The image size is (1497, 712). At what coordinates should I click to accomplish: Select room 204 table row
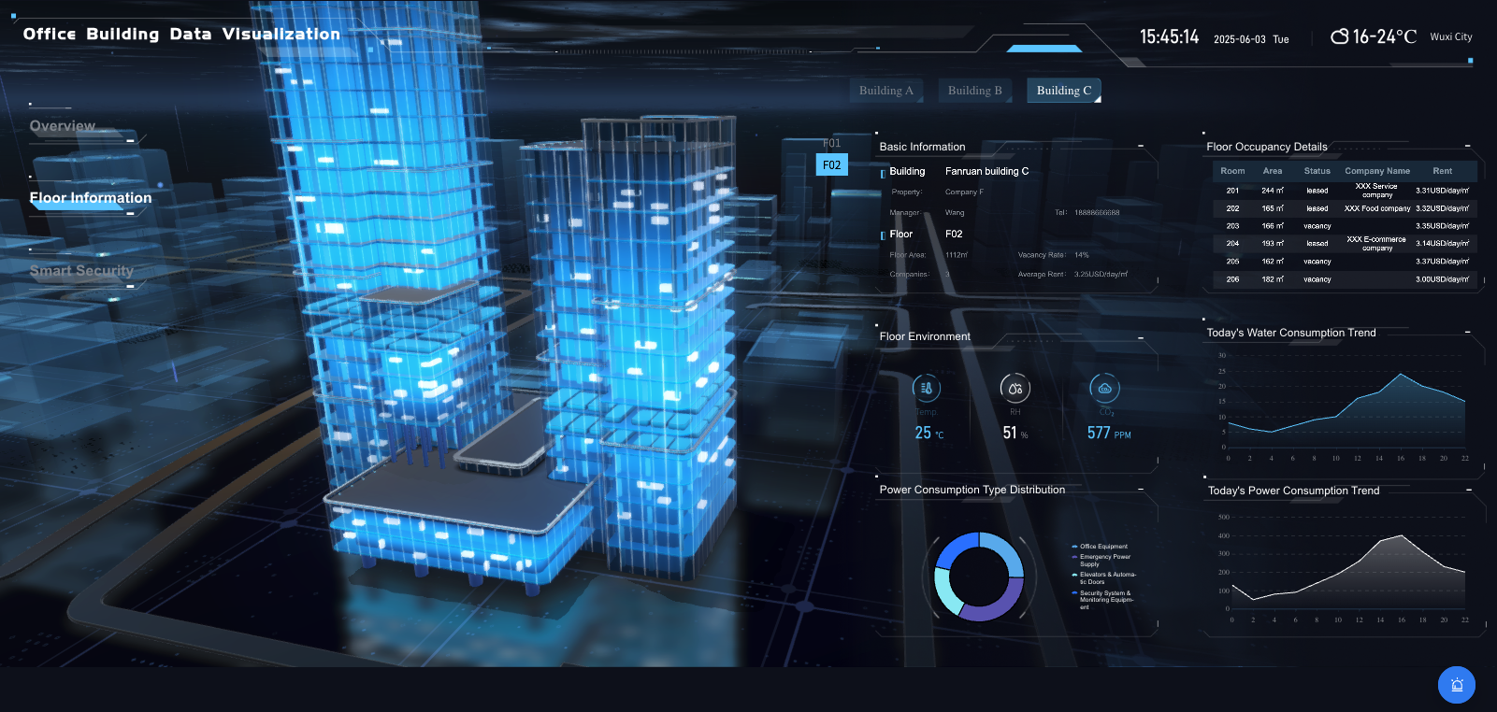coord(1346,244)
